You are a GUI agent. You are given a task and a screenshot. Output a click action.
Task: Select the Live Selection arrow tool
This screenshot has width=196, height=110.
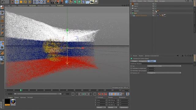(x=12, y=2)
